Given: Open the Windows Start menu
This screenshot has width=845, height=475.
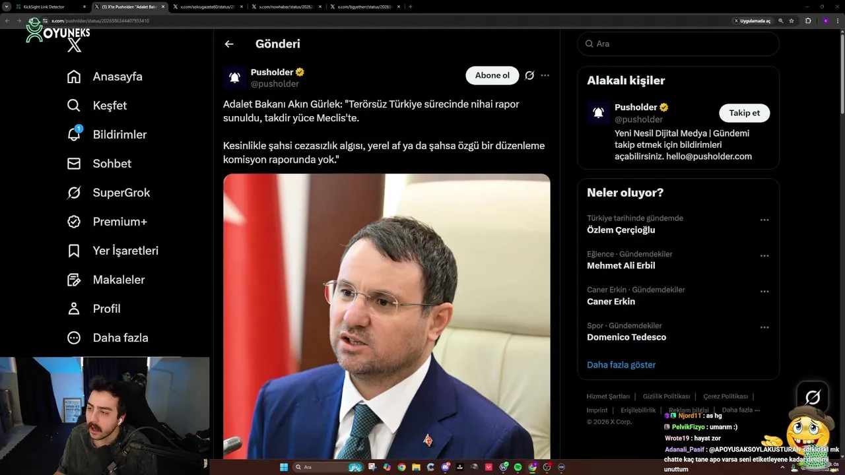Looking at the screenshot, I should (284, 467).
